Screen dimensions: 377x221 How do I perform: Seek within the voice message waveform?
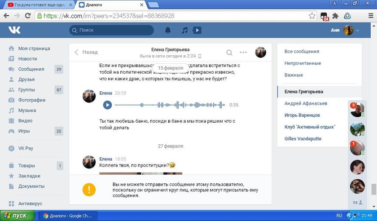coord(170,105)
